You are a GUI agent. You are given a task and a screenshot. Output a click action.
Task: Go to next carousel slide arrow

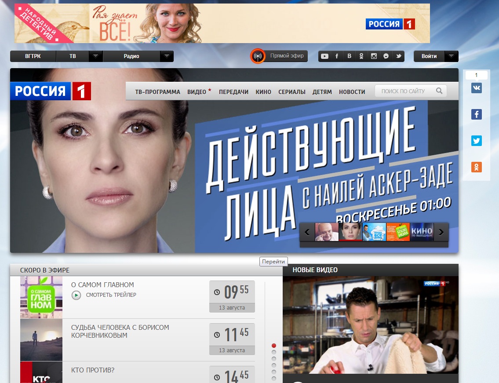click(x=441, y=232)
